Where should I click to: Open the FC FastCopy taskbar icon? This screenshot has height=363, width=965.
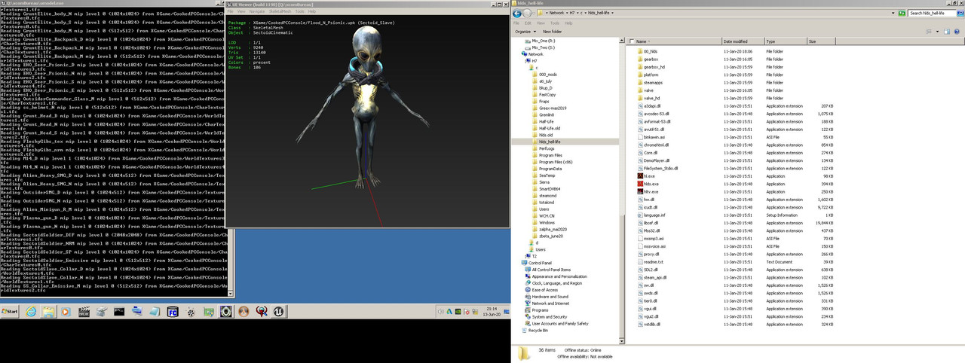(x=173, y=311)
